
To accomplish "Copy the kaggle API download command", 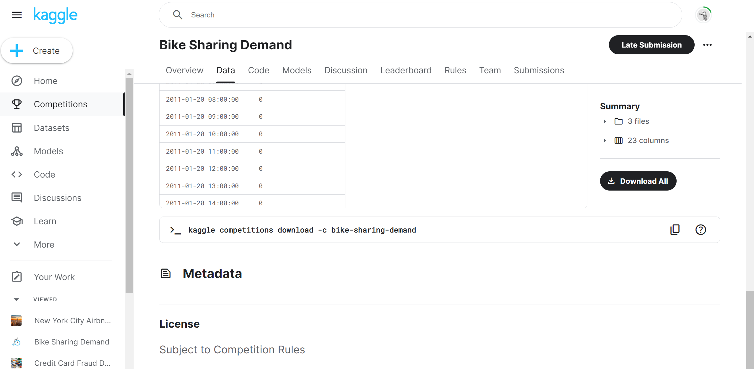I will tap(675, 230).
